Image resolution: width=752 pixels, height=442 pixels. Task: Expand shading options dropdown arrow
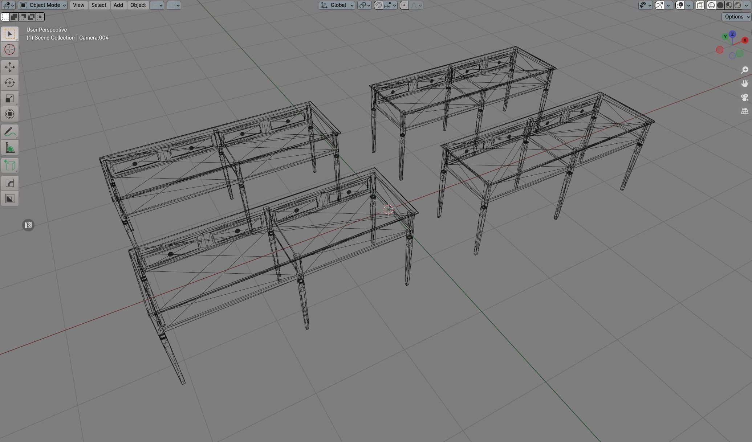click(747, 5)
